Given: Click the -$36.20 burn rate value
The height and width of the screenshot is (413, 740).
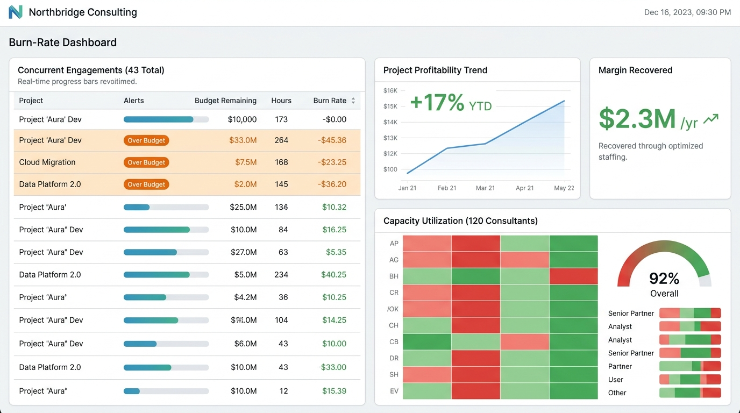Looking at the screenshot, I should tap(332, 184).
